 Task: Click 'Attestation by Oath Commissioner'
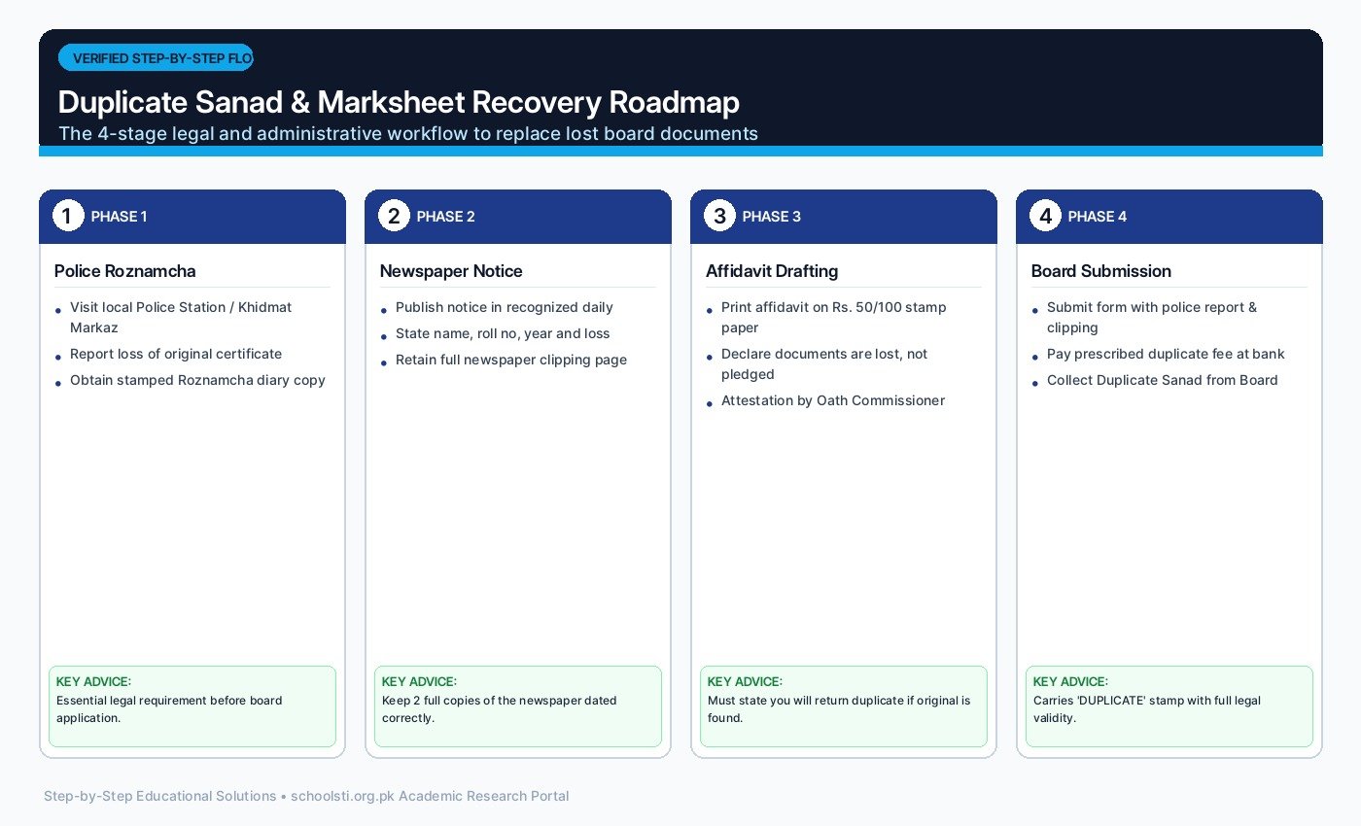pos(833,400)
